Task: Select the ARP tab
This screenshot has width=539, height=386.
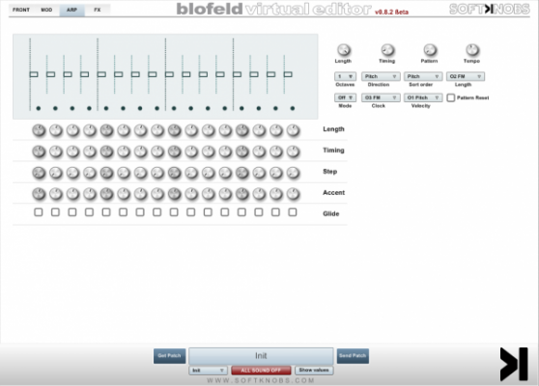Action: point(71,10)
